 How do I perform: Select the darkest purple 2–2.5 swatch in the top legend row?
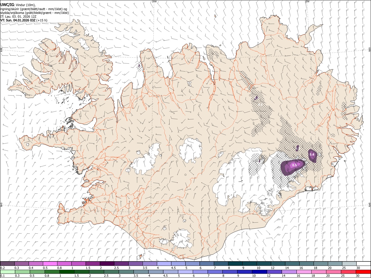[x=107, y=264]
